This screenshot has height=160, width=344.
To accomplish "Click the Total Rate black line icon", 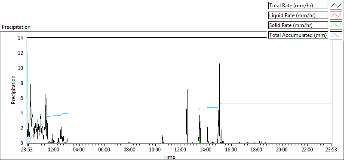I will 336,6.
